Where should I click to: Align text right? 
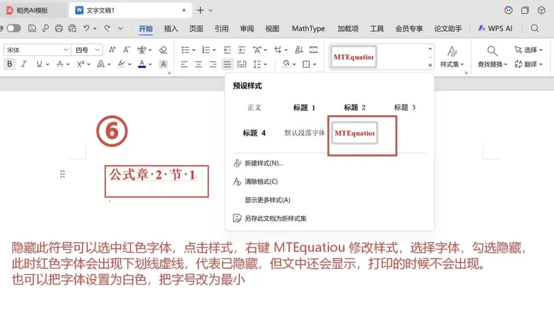tap(213, 64)
